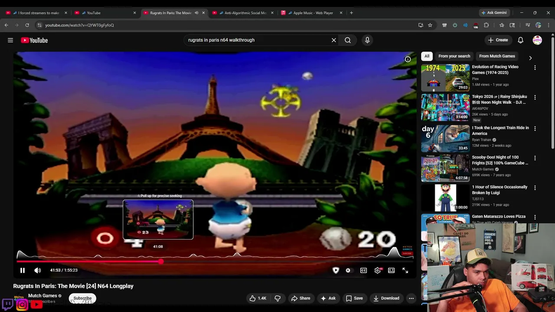Click the Instagram overlay icon
Viewport: 555px width, 312px height.
coord(22,305)
